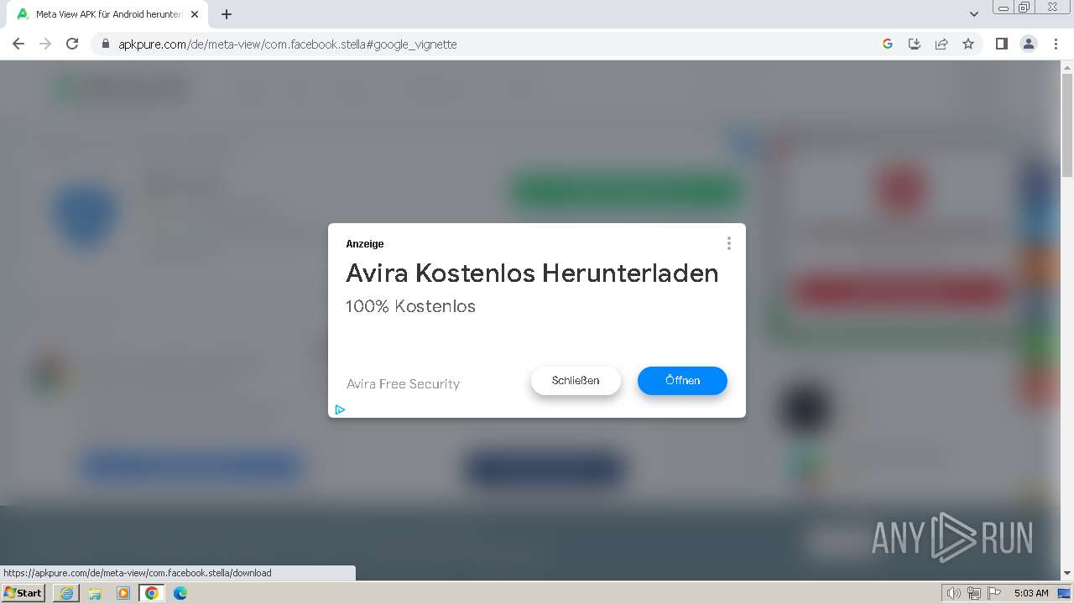Click the show desktop button

[x=1065, y=593]
